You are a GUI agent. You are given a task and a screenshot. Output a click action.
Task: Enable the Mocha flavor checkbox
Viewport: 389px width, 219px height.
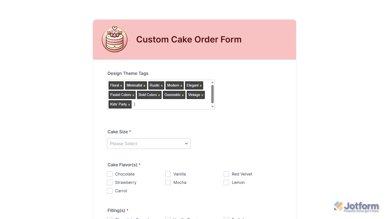168,182
